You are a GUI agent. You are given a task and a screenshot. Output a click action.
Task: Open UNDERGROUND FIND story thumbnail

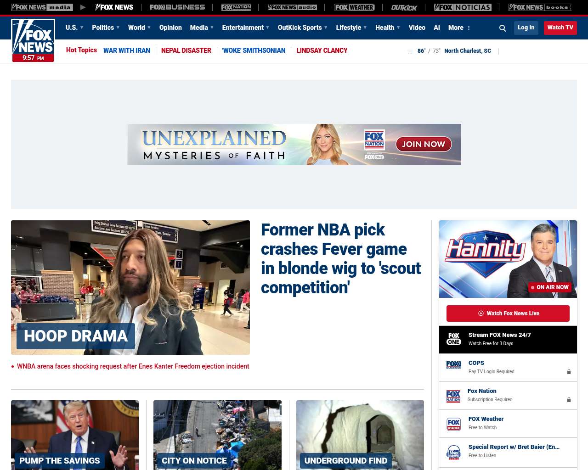click(x=360, y=435)
